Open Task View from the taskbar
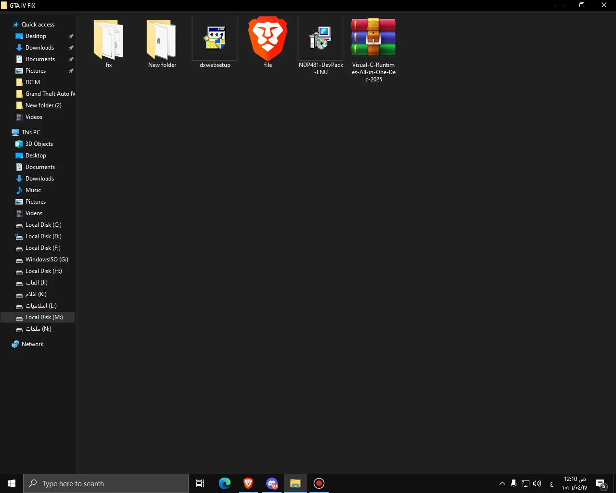 (x=200, y=483)
